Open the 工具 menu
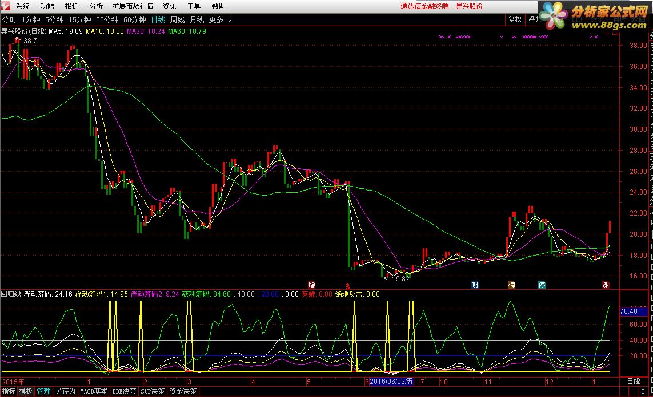This screenshot has height=397, width=653. pos(194,6)
